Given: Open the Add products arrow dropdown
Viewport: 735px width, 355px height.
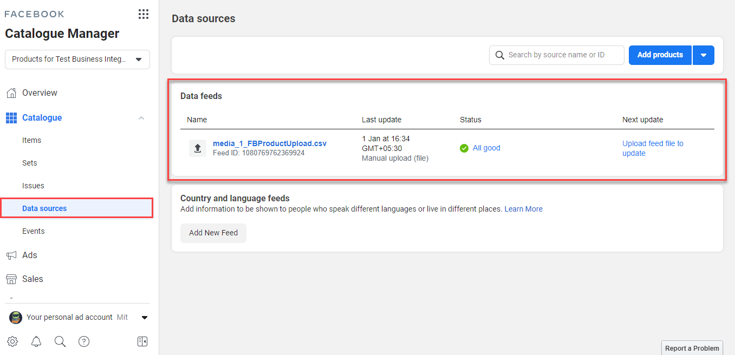Looking at the screenshot, I should [x=704, y=55].
